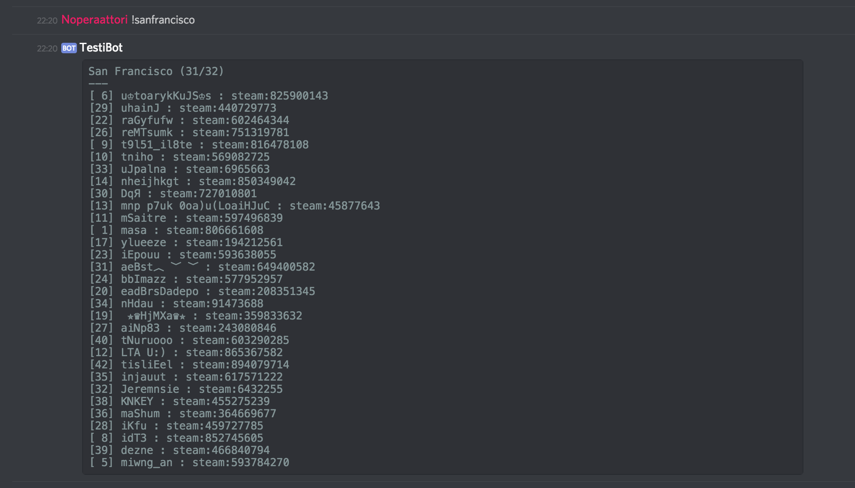
Task: Click the masa player entry
Action: pyautogui.click(x=133, y=230)
